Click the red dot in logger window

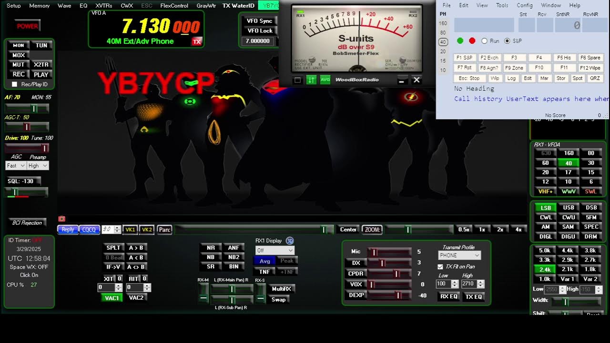[472, 41]
